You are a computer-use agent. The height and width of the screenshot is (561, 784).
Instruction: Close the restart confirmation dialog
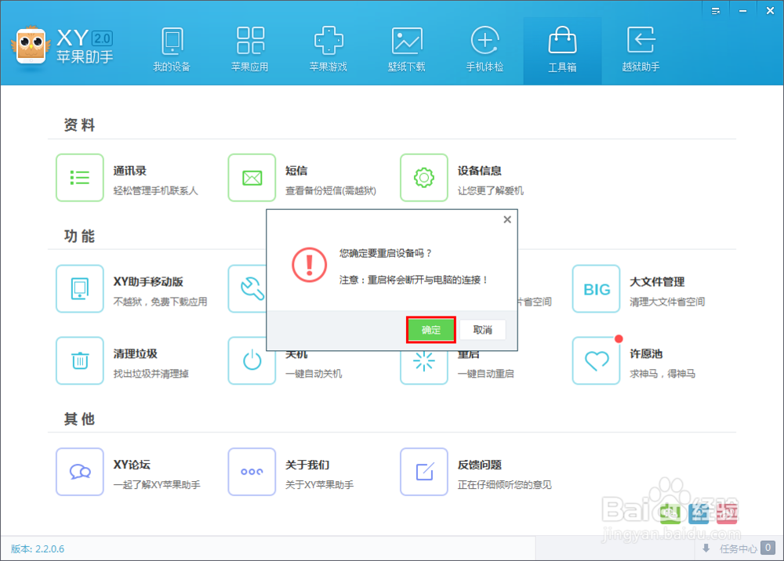point(507,219)
